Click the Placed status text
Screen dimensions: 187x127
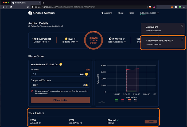point(111,120)
